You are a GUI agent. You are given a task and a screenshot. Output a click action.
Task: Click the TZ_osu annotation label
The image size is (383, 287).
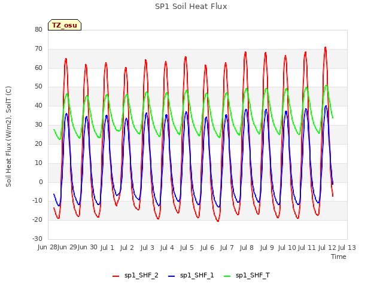[65, 25]
